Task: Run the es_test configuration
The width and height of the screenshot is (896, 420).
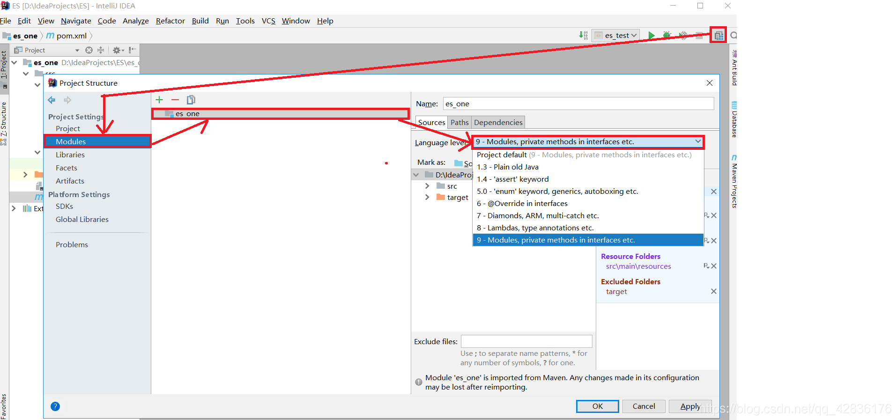Action: (x=651, y=36)
